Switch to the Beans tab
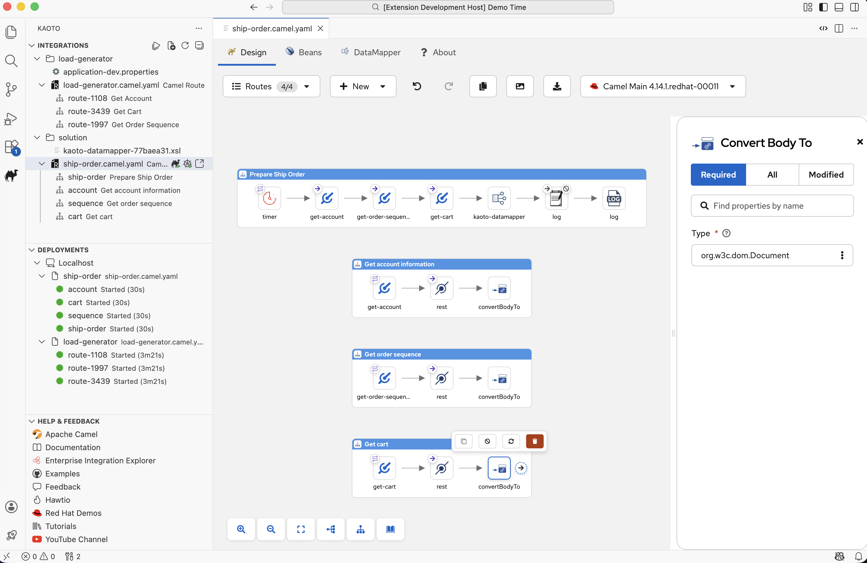 [x=303, y=53]
